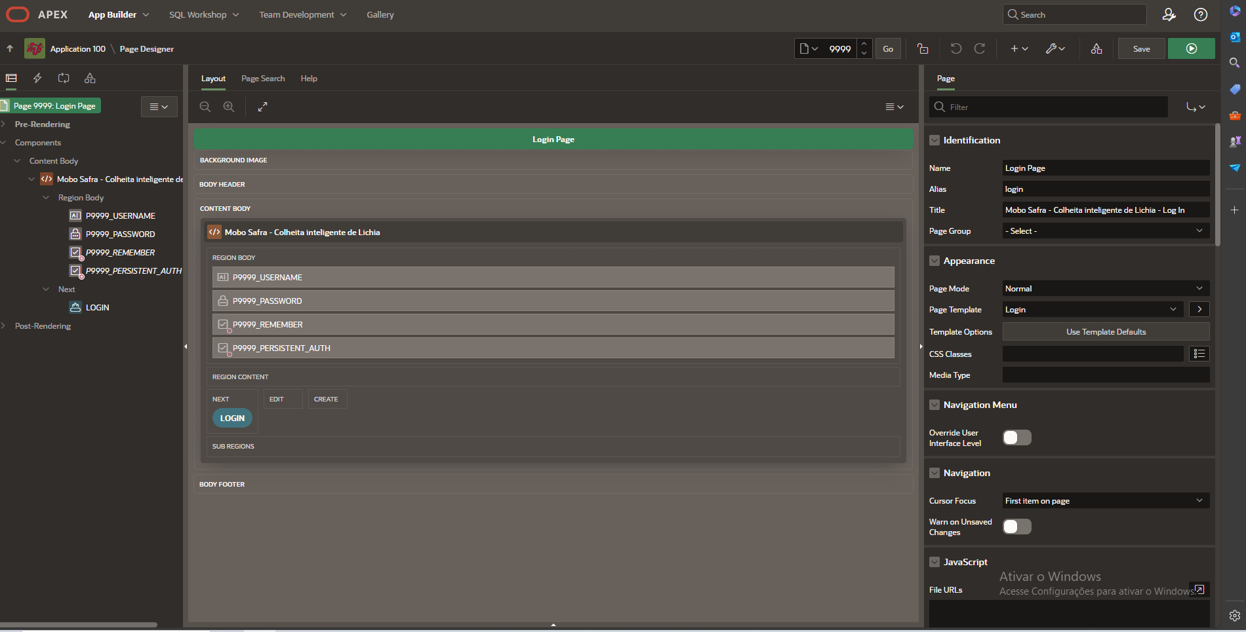
Task: Select P9999_USERNAME item in layout
Action: [553, 277]
